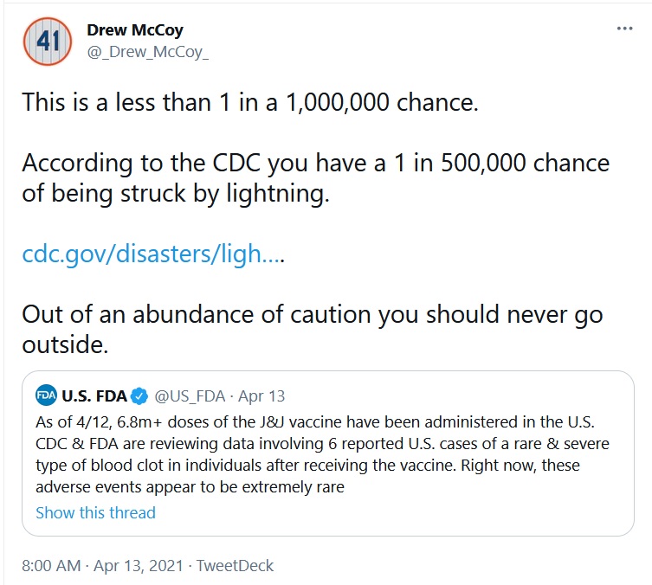
Task: Open Show this thread link
Action: [95, 512]
